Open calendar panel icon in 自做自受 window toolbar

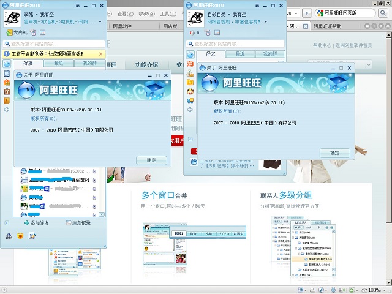(x=217, y=32)
